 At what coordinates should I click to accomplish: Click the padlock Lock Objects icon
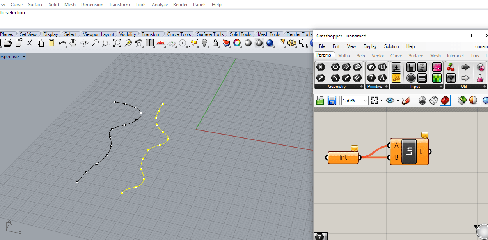click(x=215, y=43)
